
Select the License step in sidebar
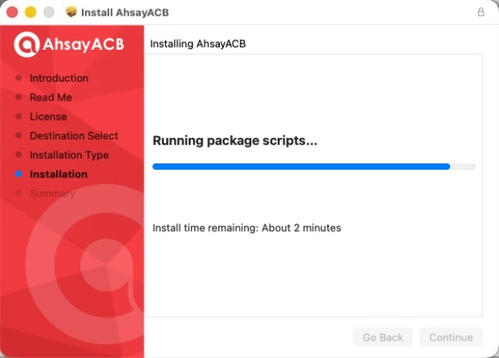(x=48, y=117)
